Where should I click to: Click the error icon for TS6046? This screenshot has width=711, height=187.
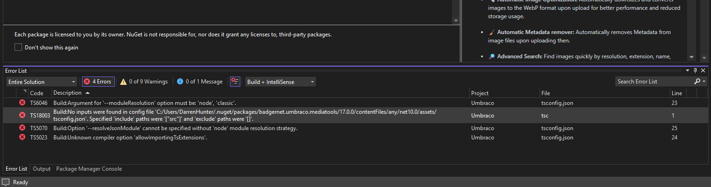[x=22, y=103]
